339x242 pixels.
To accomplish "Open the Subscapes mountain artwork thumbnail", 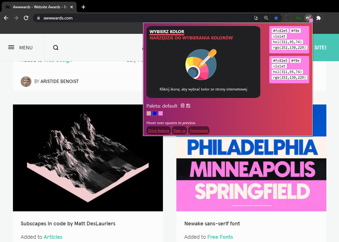I will pos(88,158).
